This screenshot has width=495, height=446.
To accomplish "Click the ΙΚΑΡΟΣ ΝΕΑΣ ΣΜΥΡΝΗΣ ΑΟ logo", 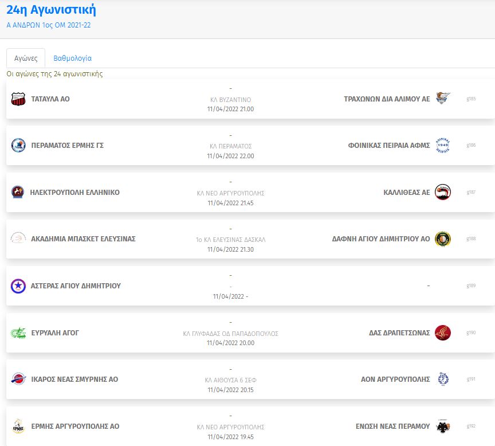I will pos(18,380).
